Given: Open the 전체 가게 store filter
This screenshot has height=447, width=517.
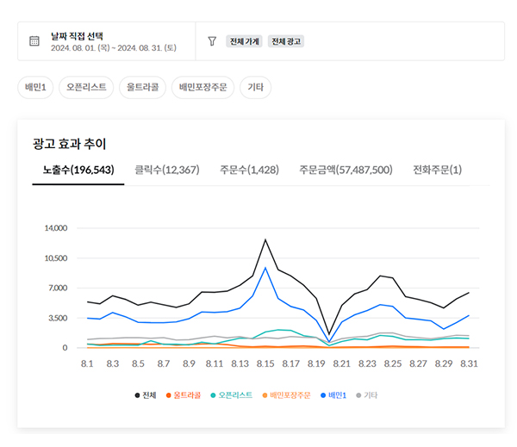Looking at the screenshot, I should tap(244, 41).
